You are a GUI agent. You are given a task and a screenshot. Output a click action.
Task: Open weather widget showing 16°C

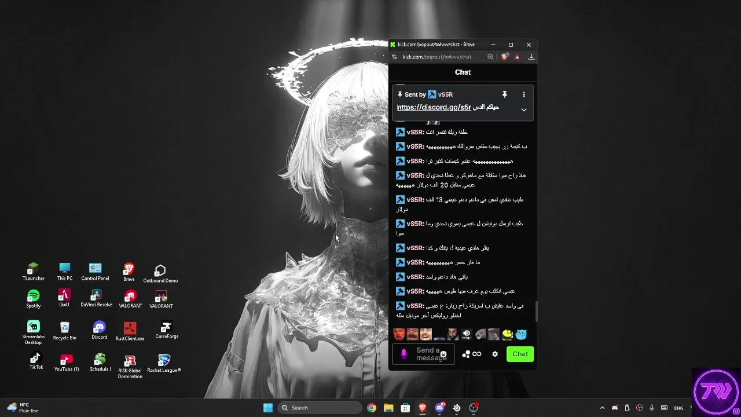click(x=23, y=408)
